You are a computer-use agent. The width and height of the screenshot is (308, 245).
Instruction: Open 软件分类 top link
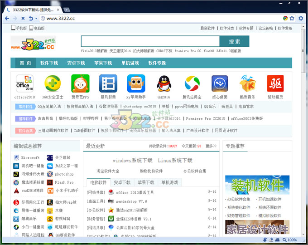tap(227, 28)
